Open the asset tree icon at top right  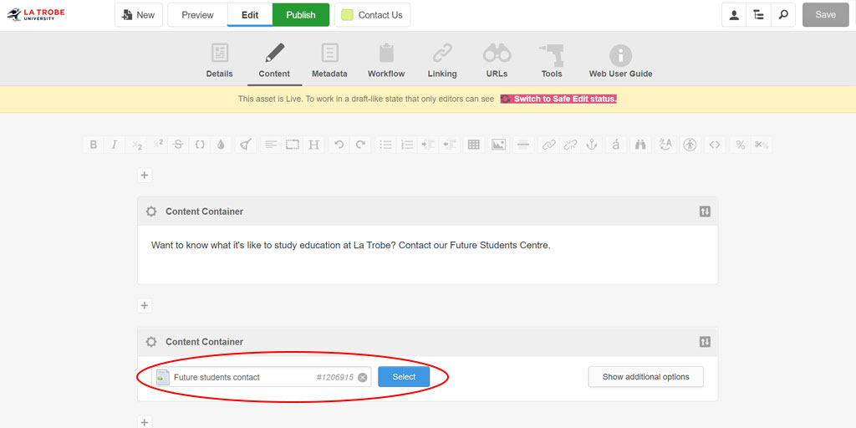tap(758, 15)
